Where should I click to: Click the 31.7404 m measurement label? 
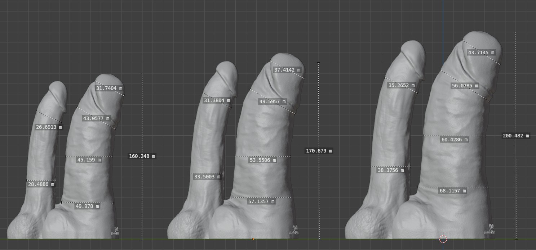tap(109, 88)
